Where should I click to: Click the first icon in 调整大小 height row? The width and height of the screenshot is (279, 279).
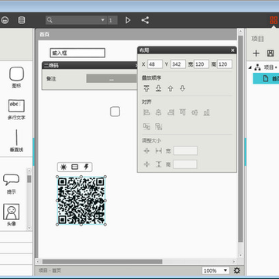(146, 164)
